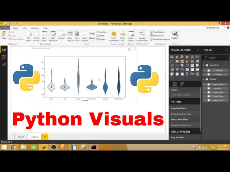Click the New Quick Measure button
The height and width of the screenshot is (172, 230).
click(x=160, y=39)
